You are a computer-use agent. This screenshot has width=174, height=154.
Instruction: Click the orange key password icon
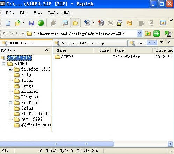[x=129, y=23]
